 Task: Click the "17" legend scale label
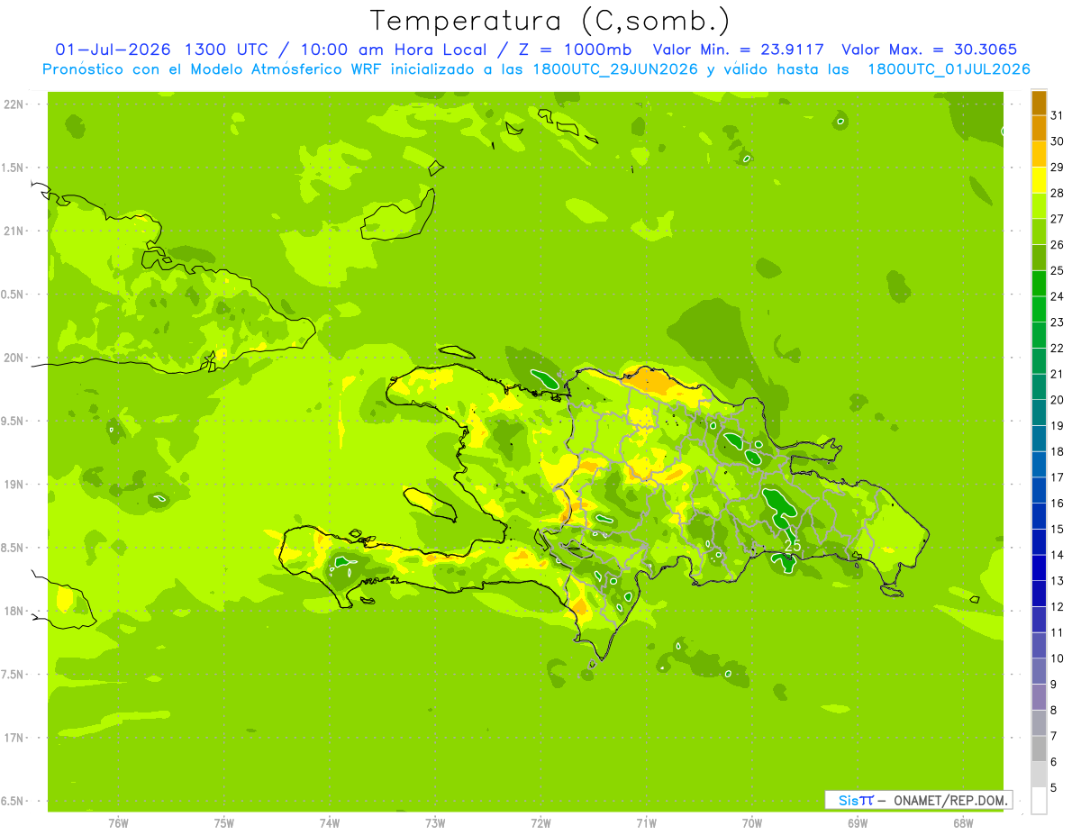coord(1057,477)
